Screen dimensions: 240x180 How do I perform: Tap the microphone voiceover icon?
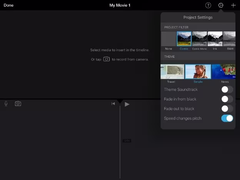(6, 103)
